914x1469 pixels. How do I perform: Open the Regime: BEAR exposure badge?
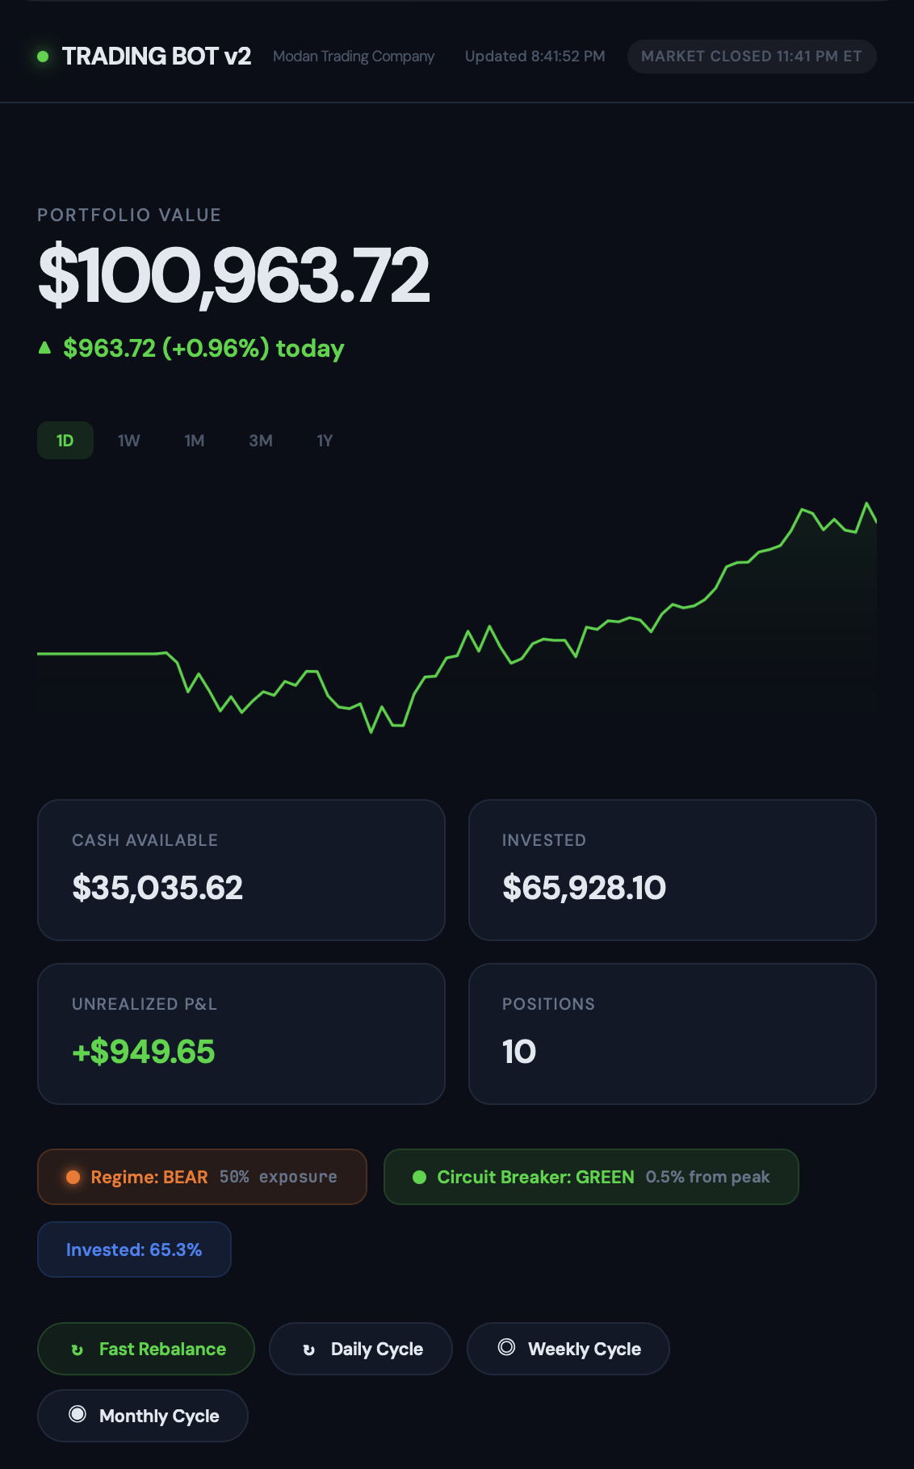click(202, 1177)
